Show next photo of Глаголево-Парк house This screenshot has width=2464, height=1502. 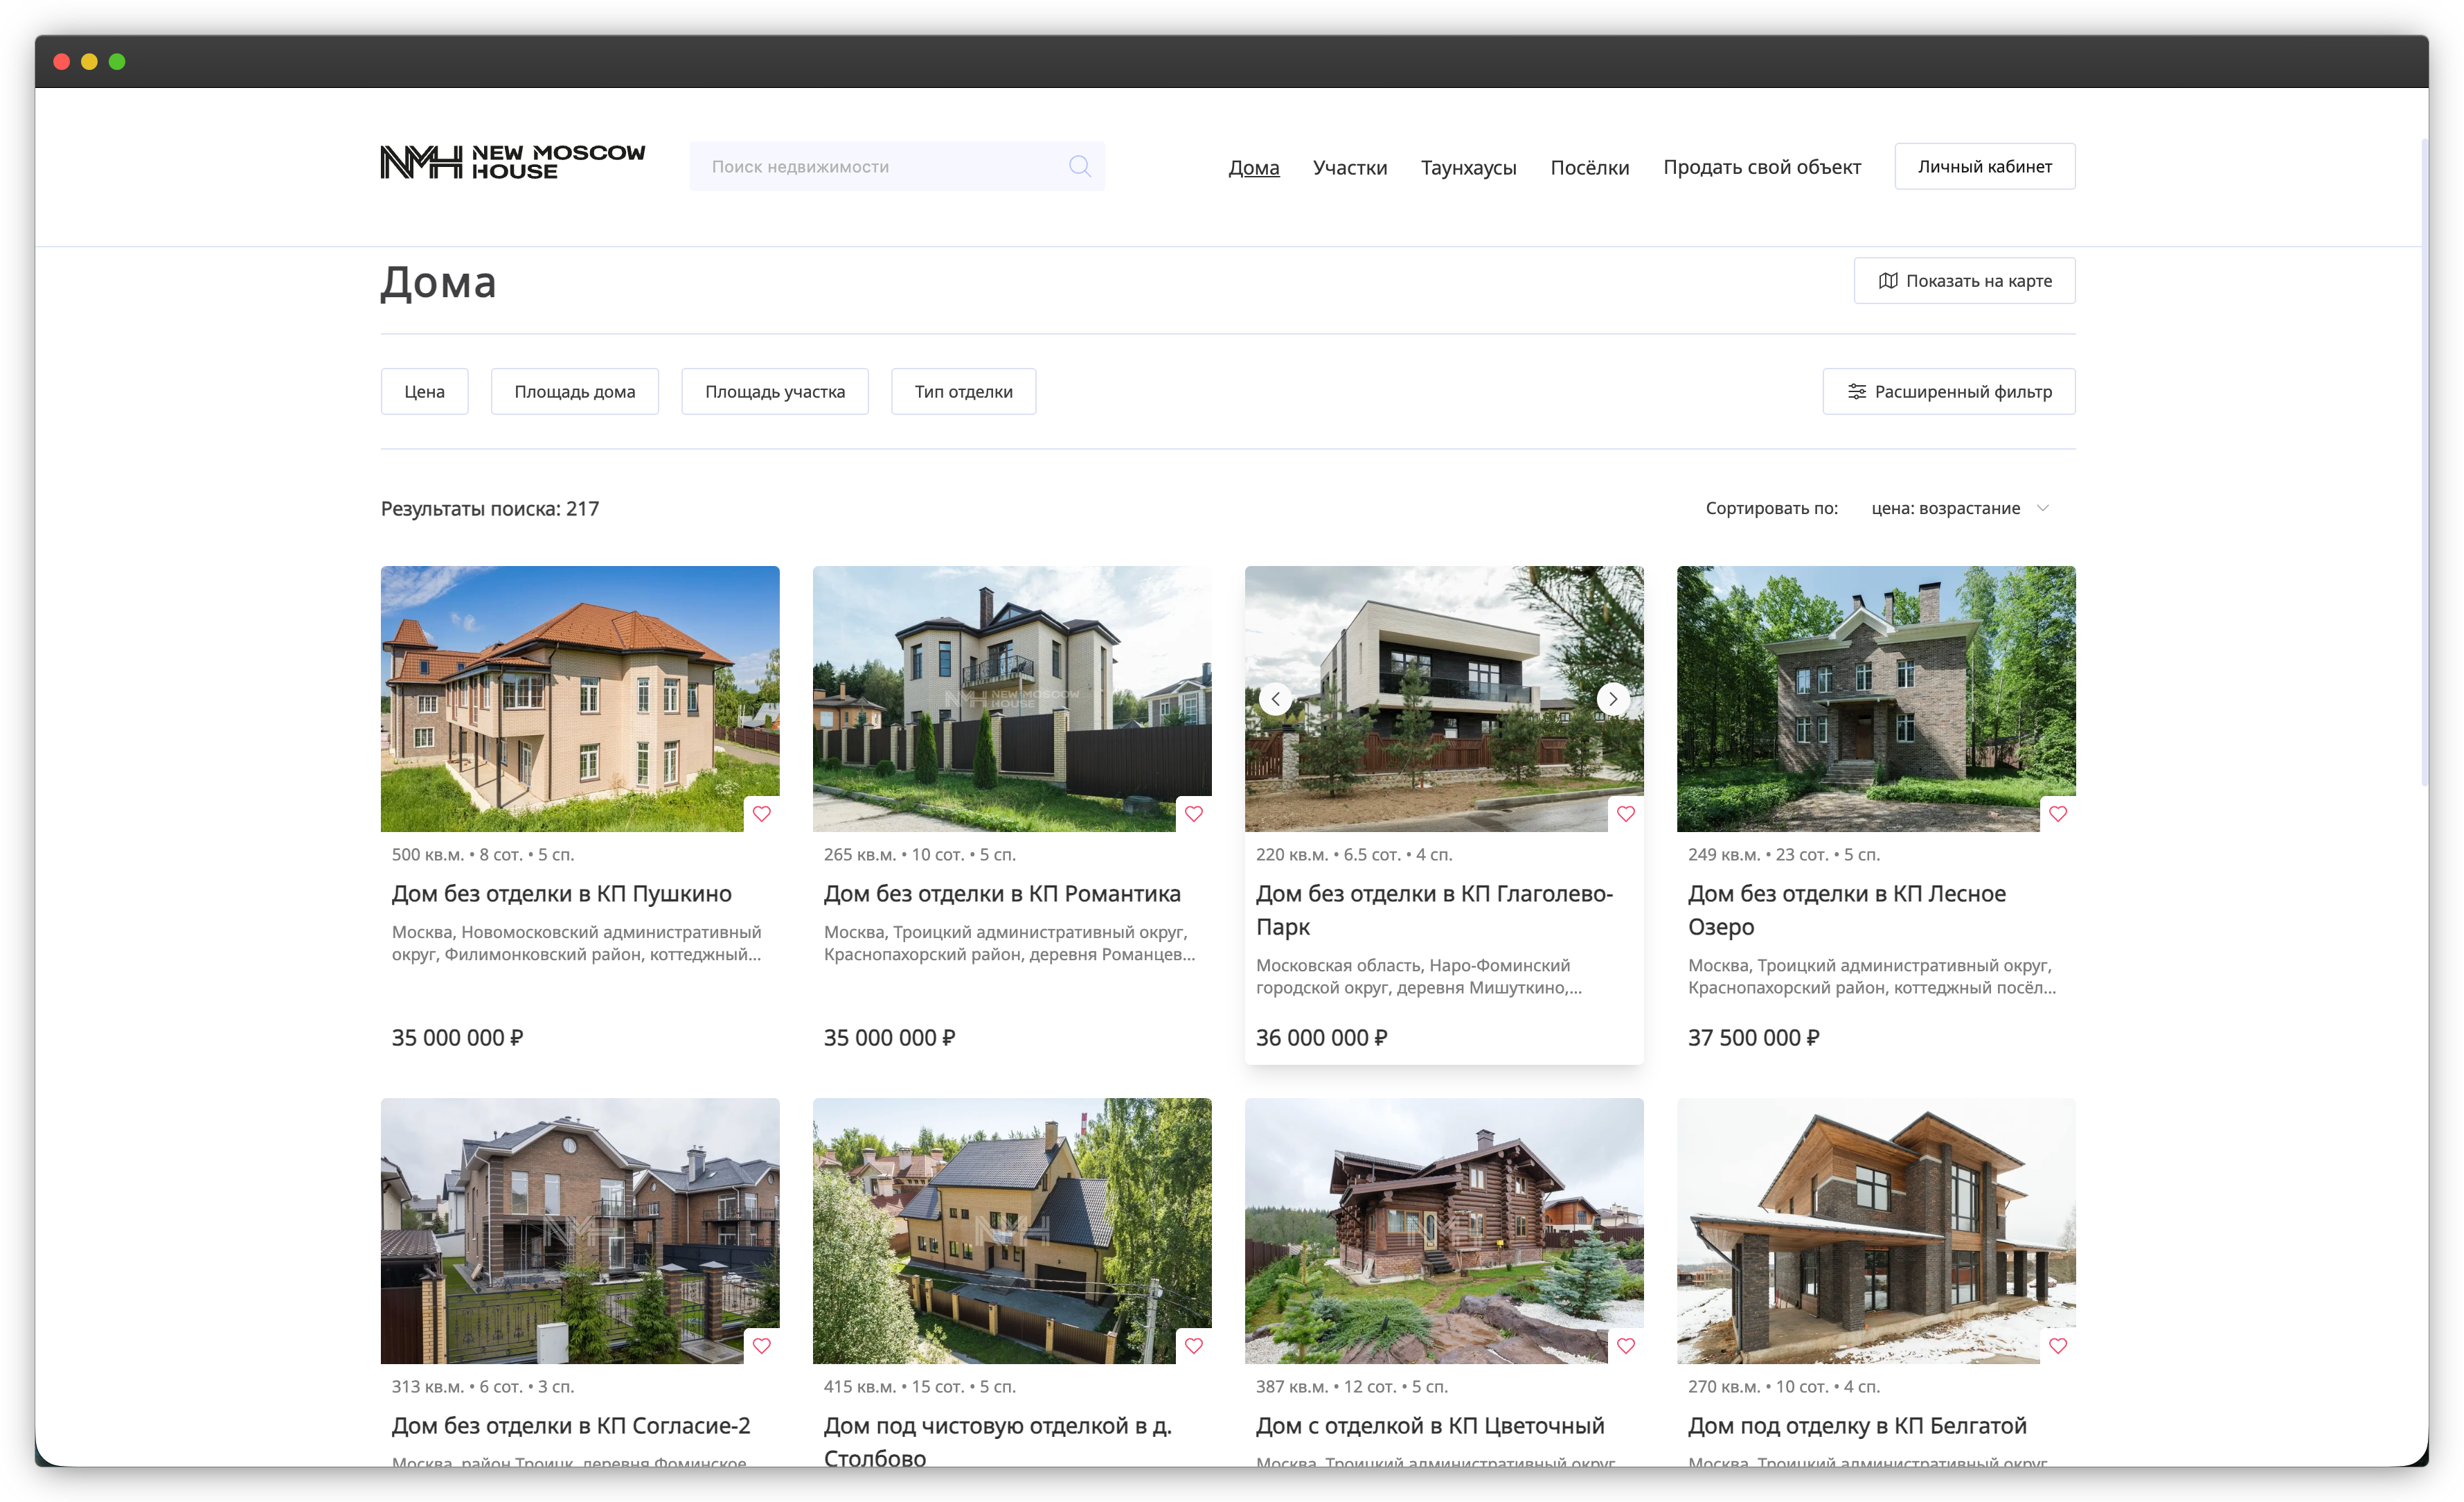tap(1613, 700)
